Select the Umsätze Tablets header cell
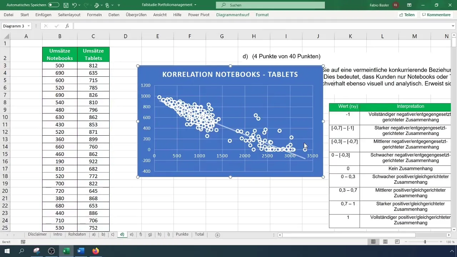457x257 pixels. tap(93, 54)
